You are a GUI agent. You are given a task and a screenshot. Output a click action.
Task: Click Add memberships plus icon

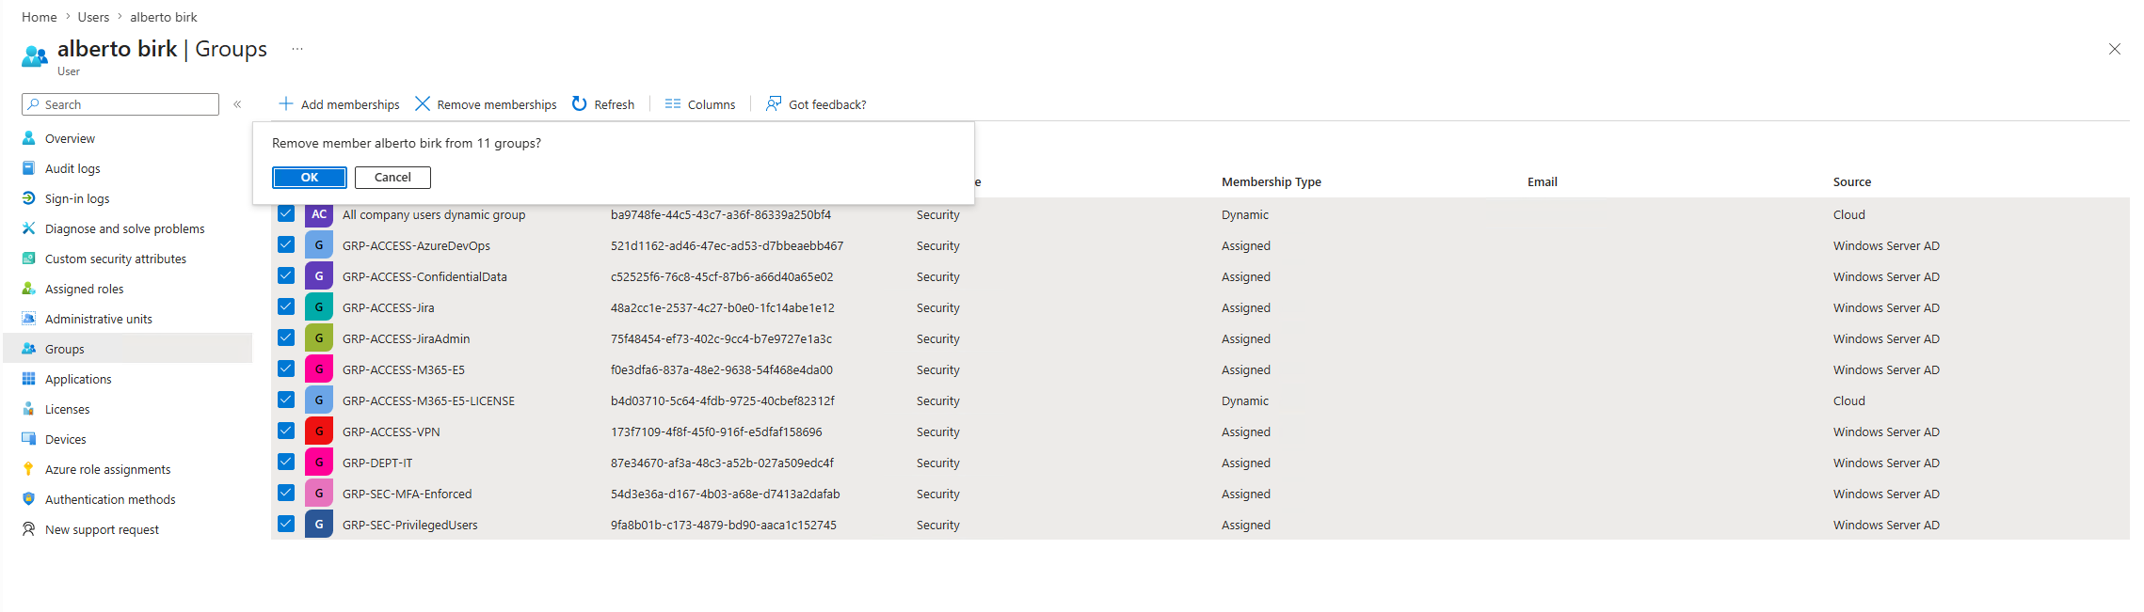[286, 103]
